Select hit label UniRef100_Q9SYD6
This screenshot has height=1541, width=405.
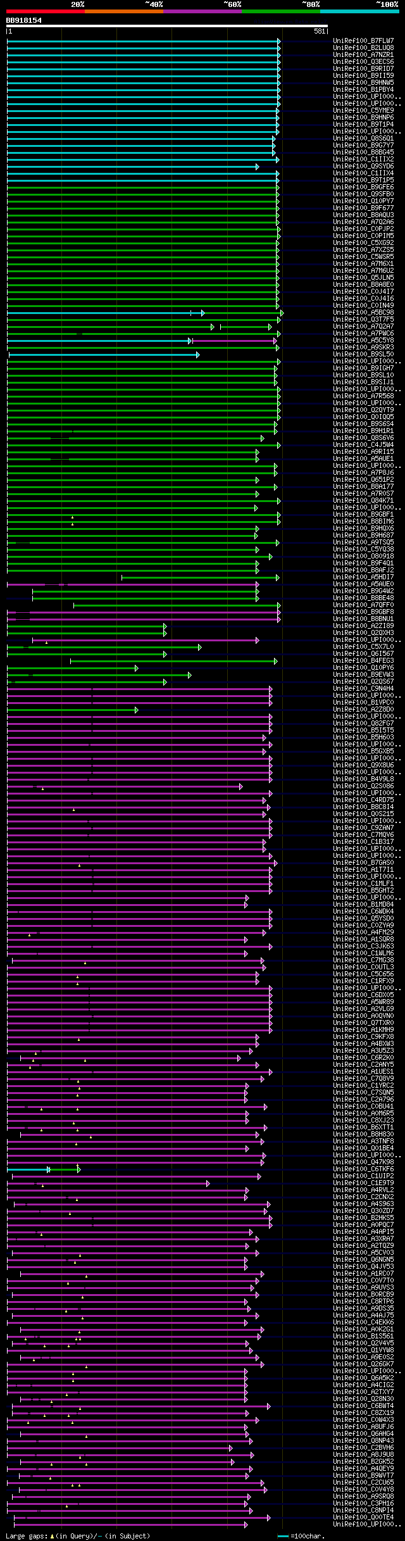(x=363, y=166)
